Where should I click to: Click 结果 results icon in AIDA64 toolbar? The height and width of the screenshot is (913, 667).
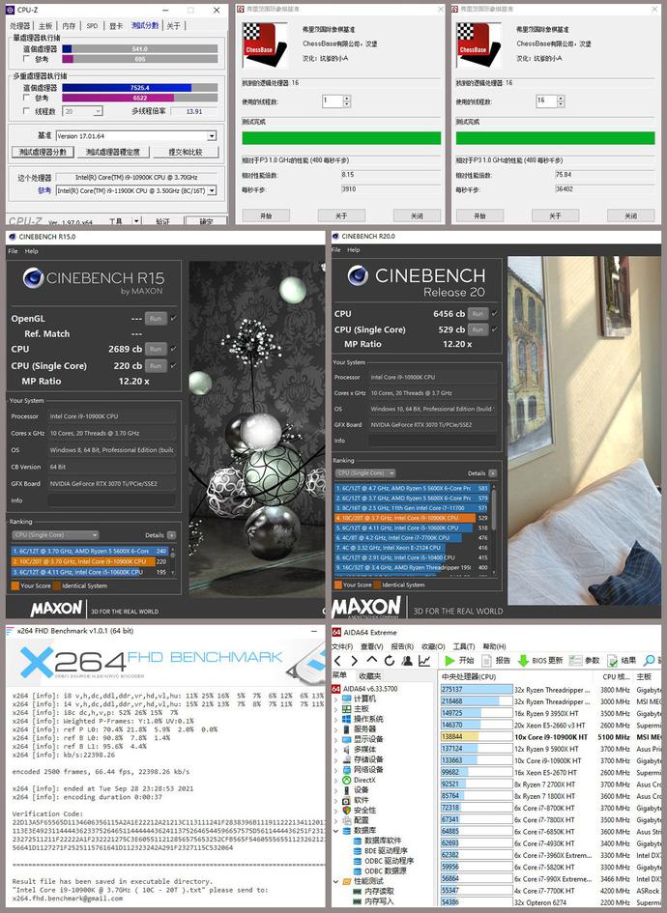[613, 660]
